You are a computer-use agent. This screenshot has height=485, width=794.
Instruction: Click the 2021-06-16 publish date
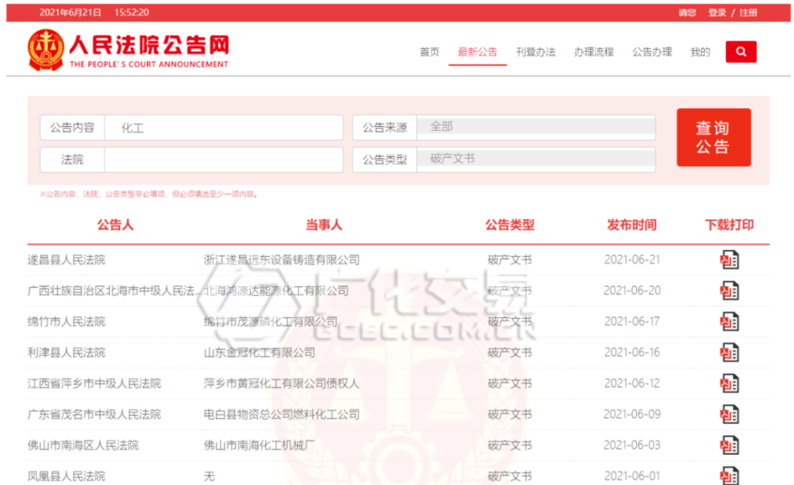click(632, 352)
